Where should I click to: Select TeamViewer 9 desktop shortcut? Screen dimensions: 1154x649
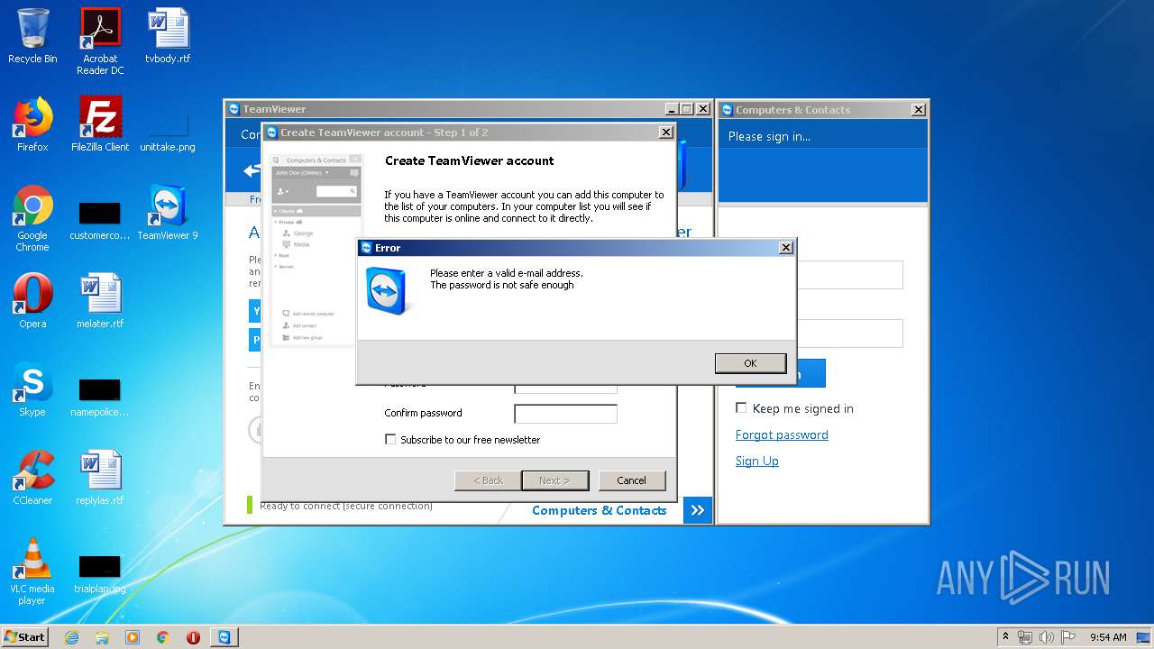point(168,213)
